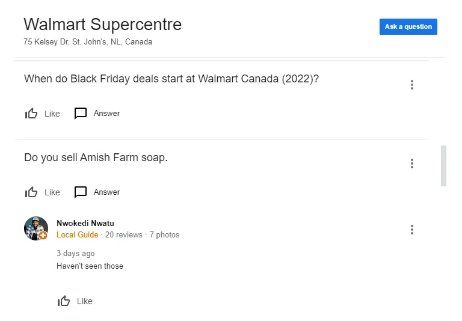
Task: Click the 75 Kelsey Dr address text
Action: click(88, 42)
